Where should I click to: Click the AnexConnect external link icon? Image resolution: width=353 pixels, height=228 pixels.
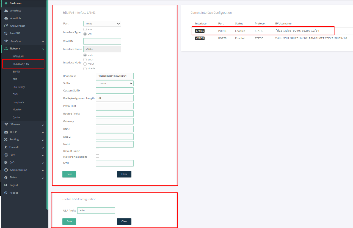[x=6, y=26]
